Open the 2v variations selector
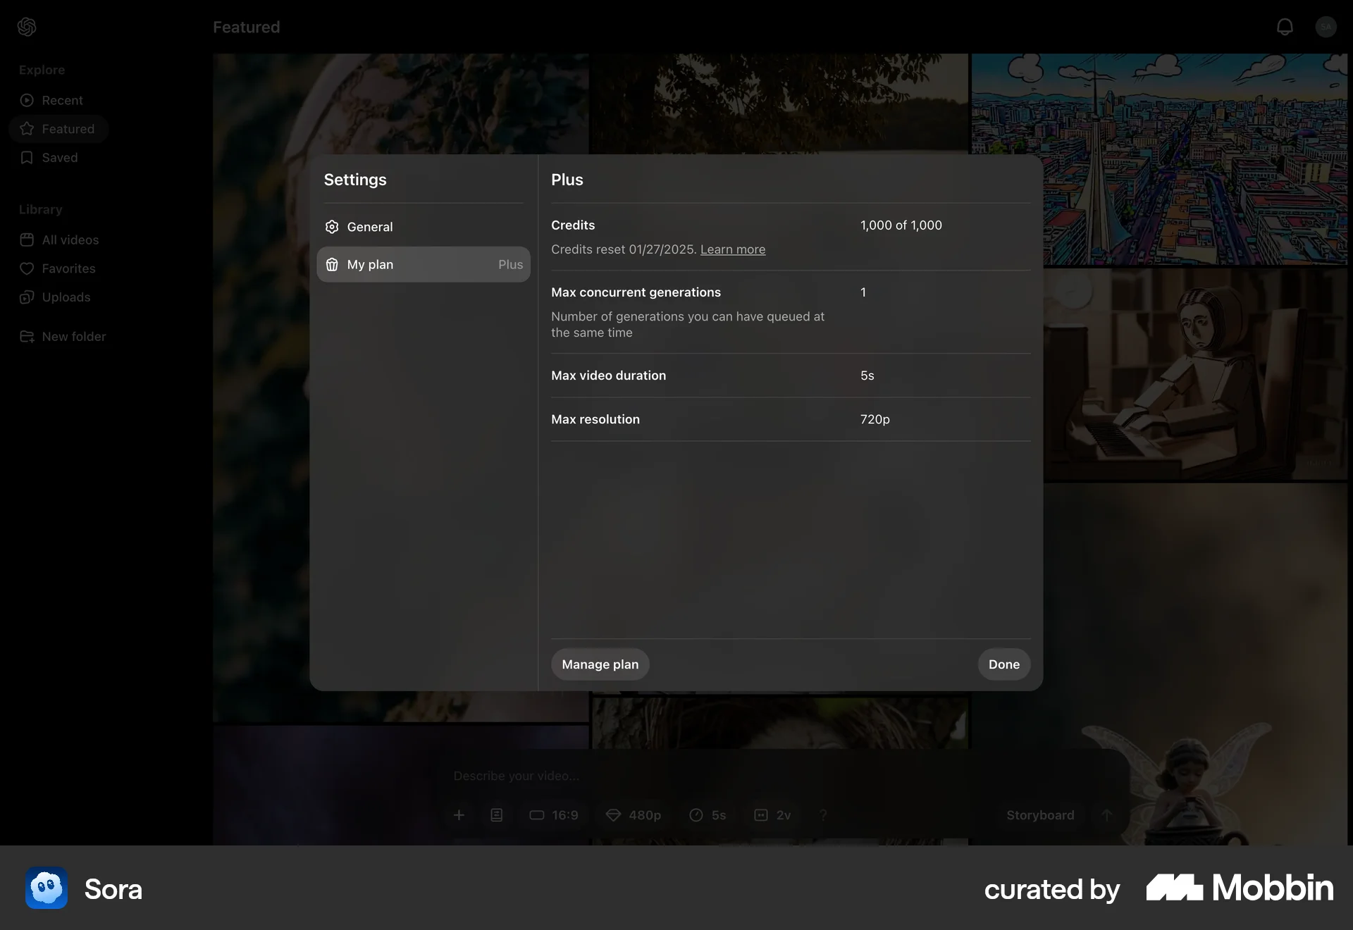The height and width of the screenshot is (930, 1353). point(773,815)
